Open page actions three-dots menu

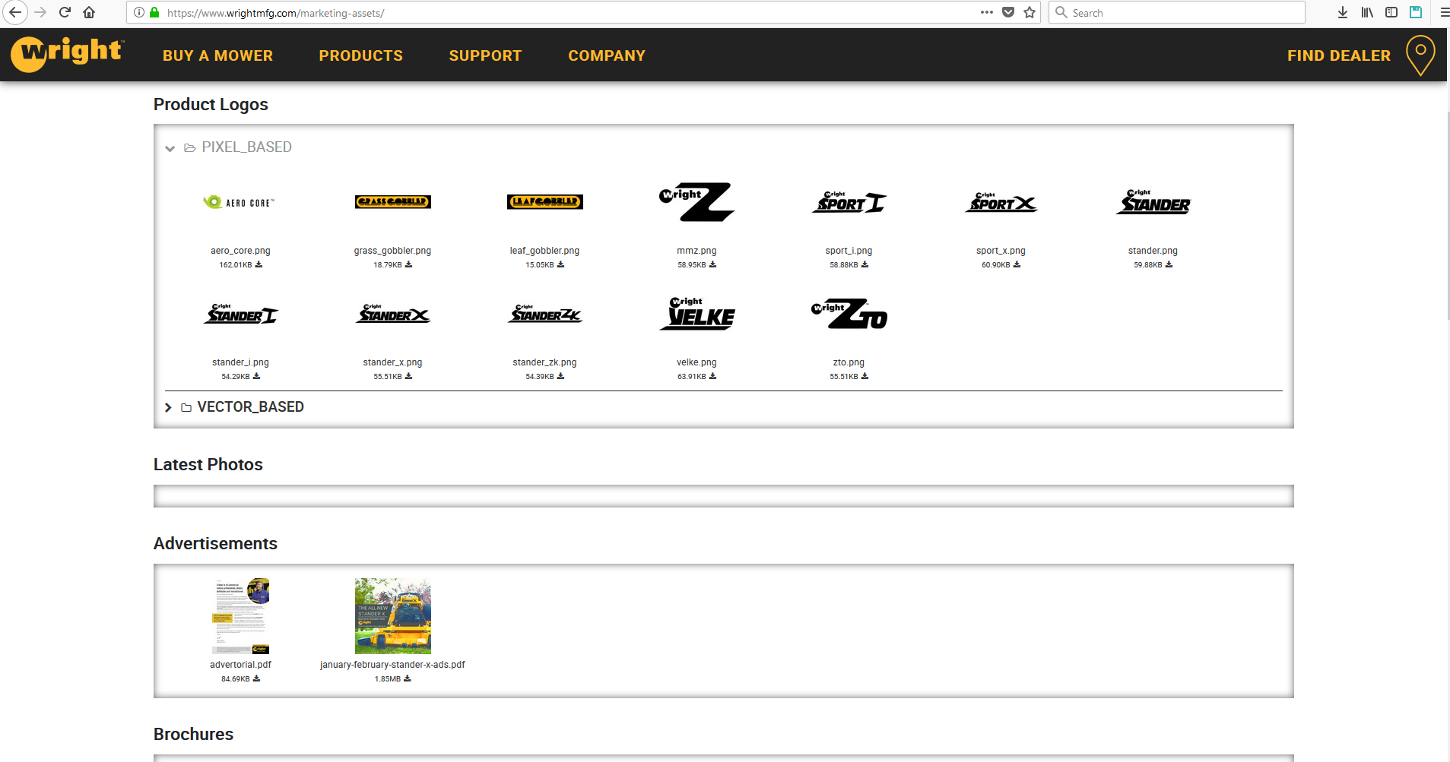click(987, 12)
